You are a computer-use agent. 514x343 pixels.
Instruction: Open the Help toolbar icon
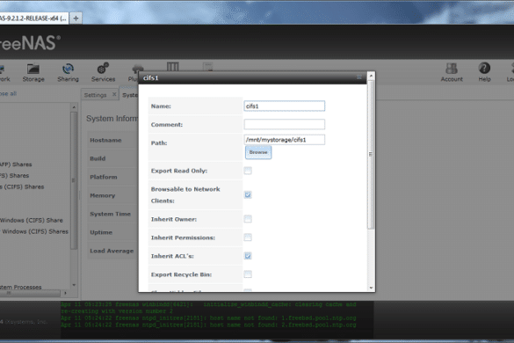coord(484,72)
